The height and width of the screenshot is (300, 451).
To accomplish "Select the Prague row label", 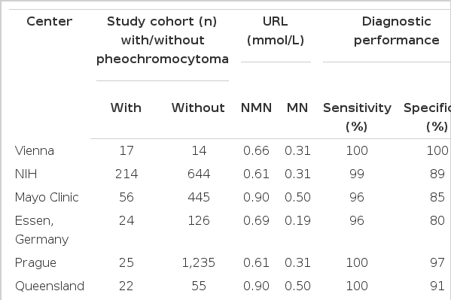I will 35,263.
